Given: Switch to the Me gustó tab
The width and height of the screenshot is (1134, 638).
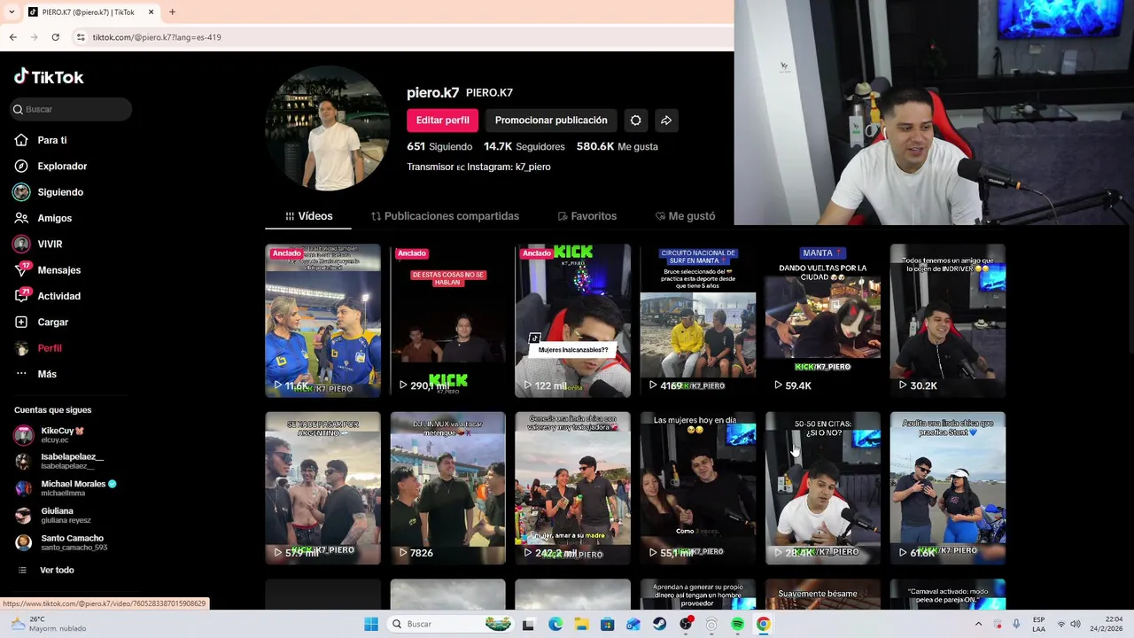Looking at the screenshot, I should pyautogui.click(x=685, y=216).
